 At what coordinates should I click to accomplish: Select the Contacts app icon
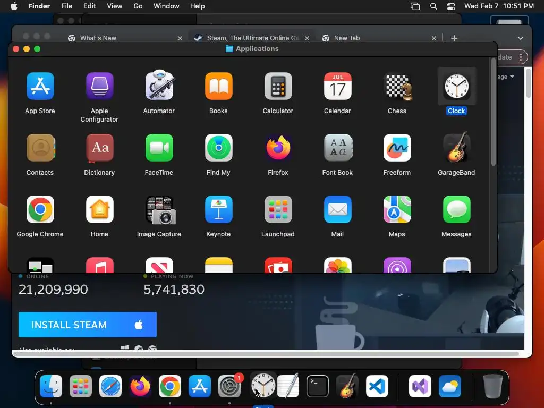pyautogui.click(x=40, y=148)
